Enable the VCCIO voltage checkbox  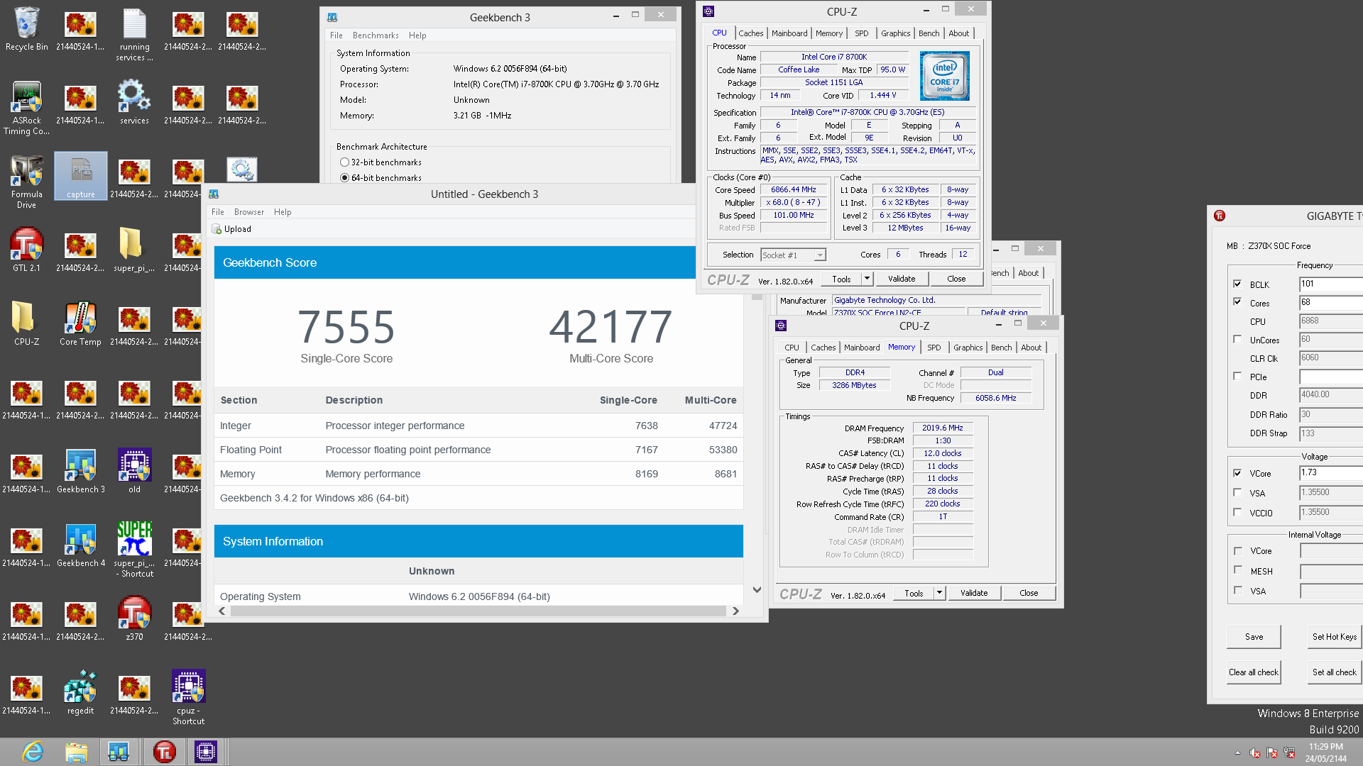click(1237, 512)
